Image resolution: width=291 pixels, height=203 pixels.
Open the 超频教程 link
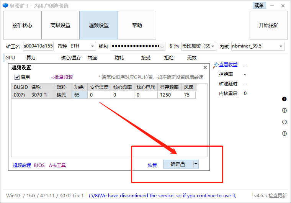(x=21, y=165)
